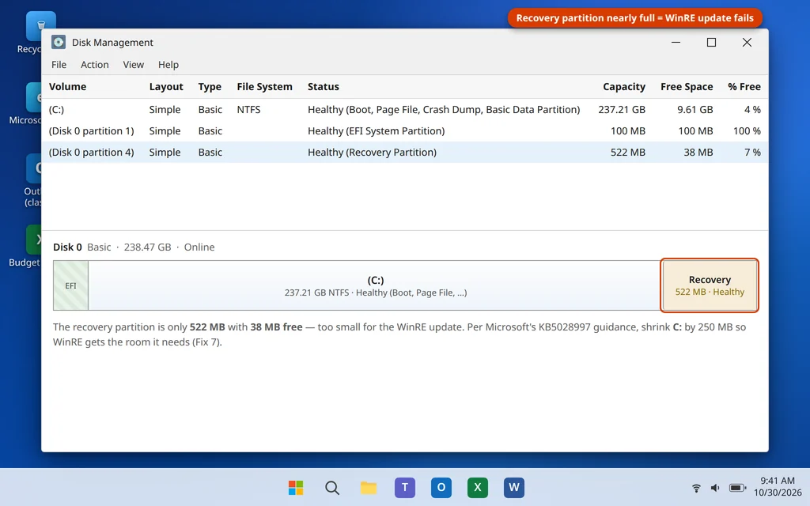Image resolution: width=810 pixels, height=506 pixels.
Task: Open the Action menu
Action: [95, 65]
